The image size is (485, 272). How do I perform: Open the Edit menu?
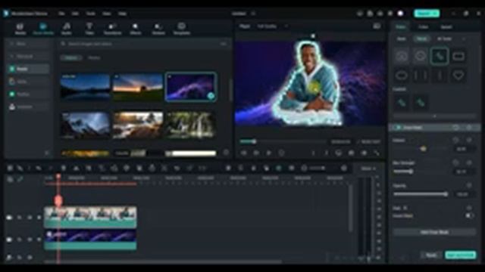pos(75,14)
